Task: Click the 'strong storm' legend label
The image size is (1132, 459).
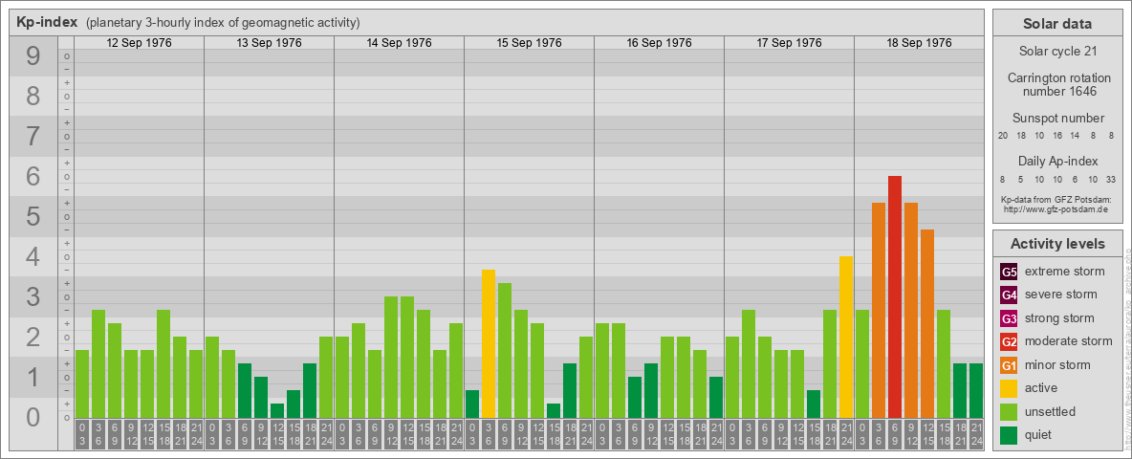Action: pos(1059,317)
